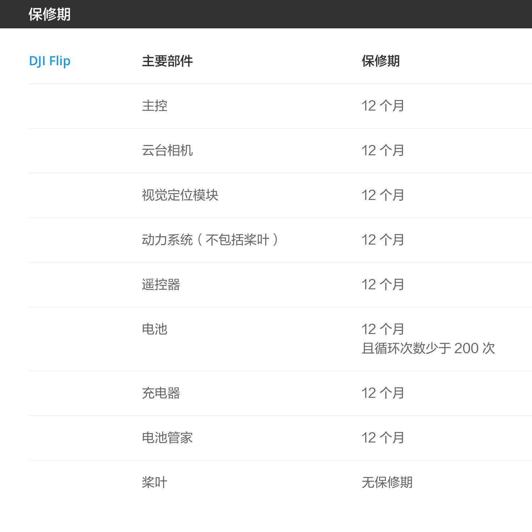Click the 桨叶 component entry
This screenshot has width=532, height=532.
154,482
